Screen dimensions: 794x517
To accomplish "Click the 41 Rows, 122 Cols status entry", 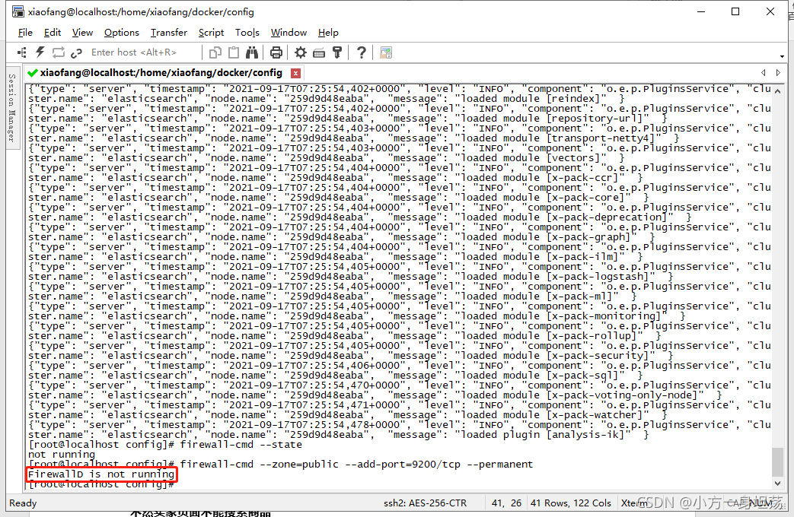I will 571,503.
